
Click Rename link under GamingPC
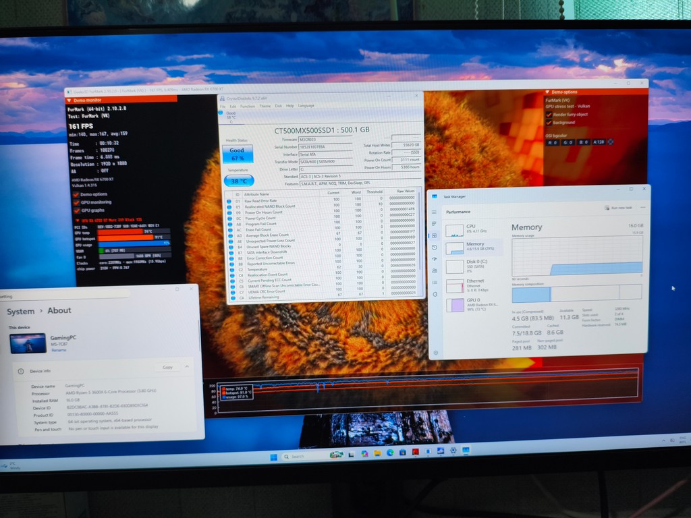point(59,350)
